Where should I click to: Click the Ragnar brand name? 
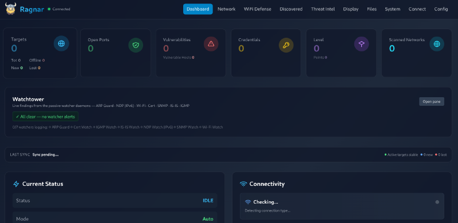pyautogui.click(x=32, y=9)
